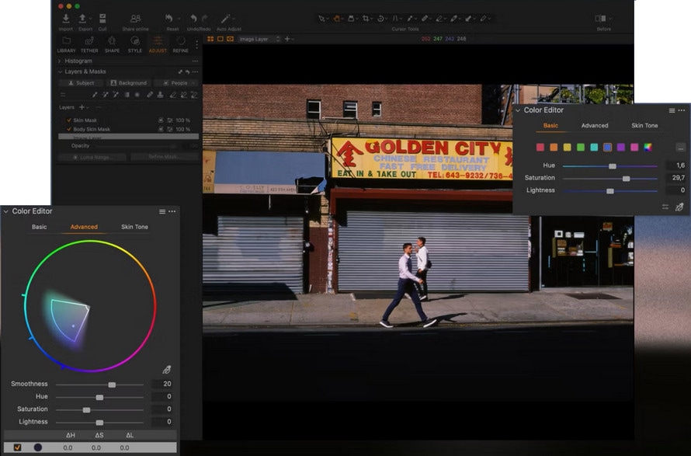Toggle Before view comparison icon

tap(600, 19)
